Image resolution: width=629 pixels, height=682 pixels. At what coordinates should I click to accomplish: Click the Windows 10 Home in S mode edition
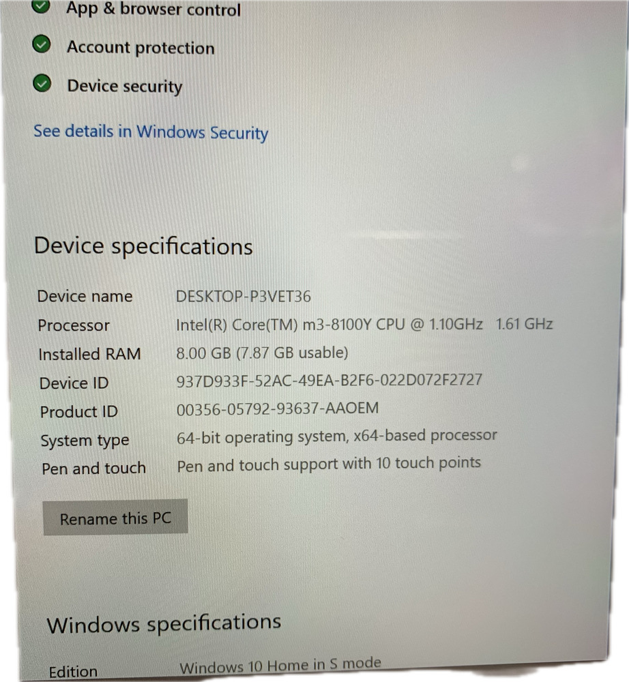280,666
